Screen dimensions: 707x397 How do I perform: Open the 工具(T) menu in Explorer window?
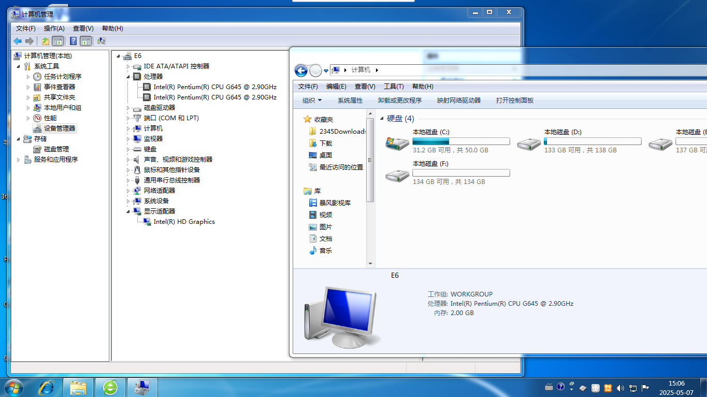click(x=393, y=87)
